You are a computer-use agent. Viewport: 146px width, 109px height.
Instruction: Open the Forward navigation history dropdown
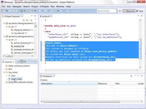coord(58,11)
